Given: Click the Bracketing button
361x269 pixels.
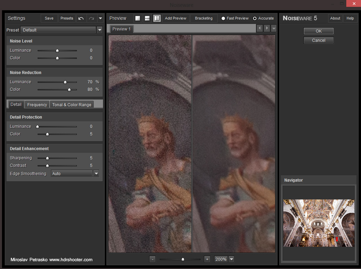Looking at the screenshot, I should coord(204,18).
